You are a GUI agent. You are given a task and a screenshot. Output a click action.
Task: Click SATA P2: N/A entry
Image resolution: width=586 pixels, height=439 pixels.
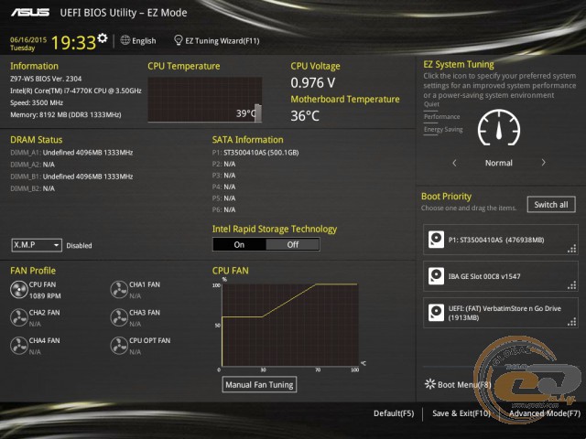click(x=223, y=164)
